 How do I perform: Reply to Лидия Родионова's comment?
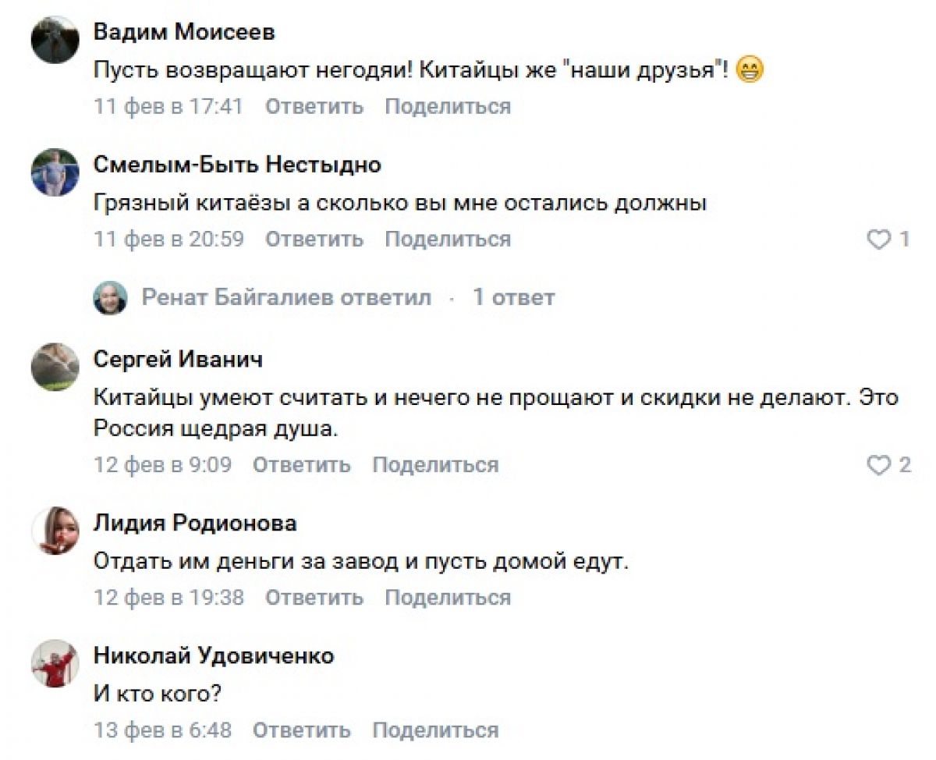pyautogui.click(x=314, y=598)
